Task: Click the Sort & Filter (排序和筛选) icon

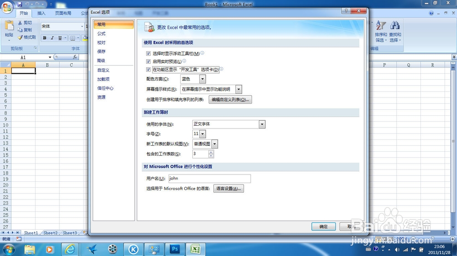Action: point(381,26)
